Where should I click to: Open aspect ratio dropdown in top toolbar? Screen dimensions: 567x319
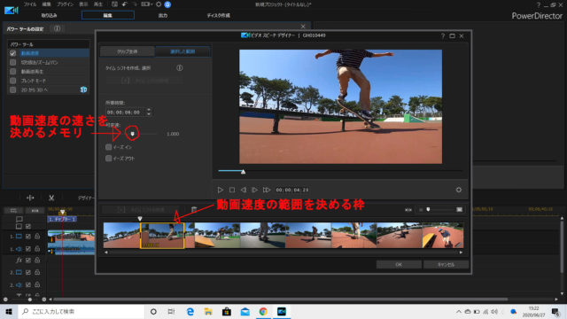pos(146,4)
